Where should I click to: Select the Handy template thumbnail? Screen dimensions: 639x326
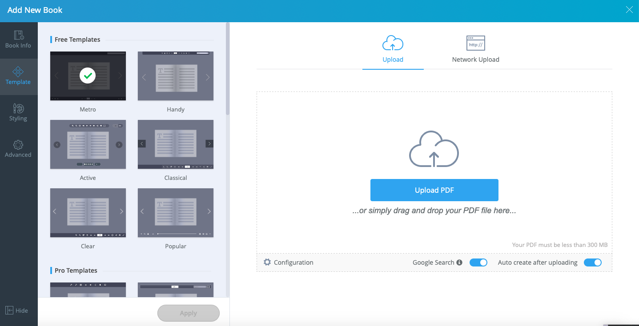[176, 76]
